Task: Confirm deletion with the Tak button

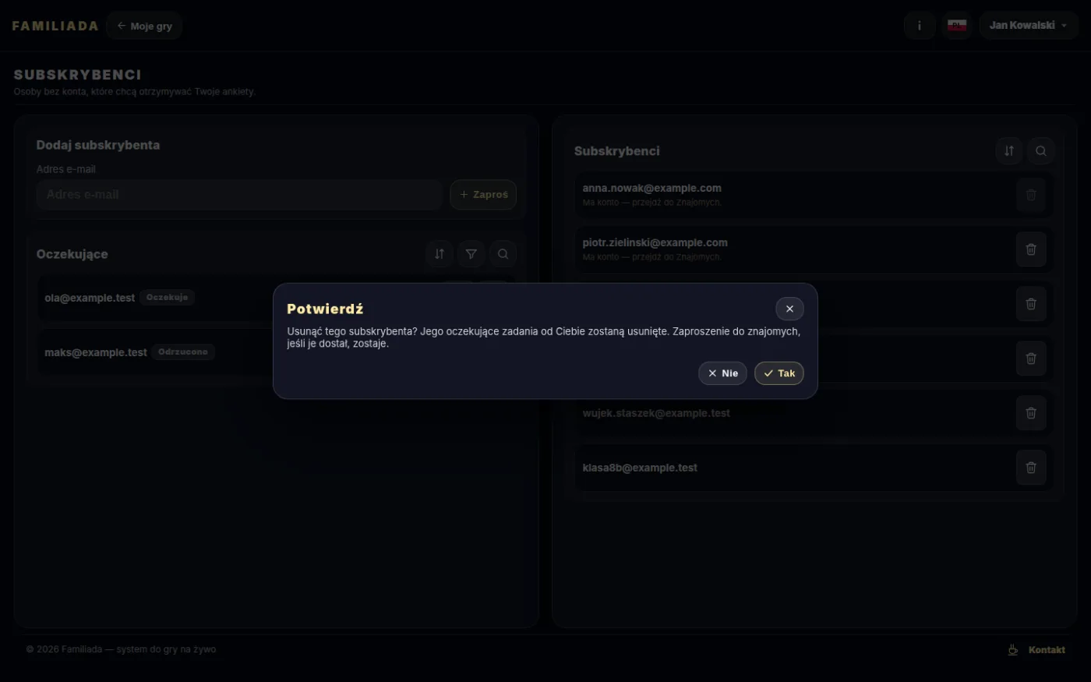Action: click(779, 373)
